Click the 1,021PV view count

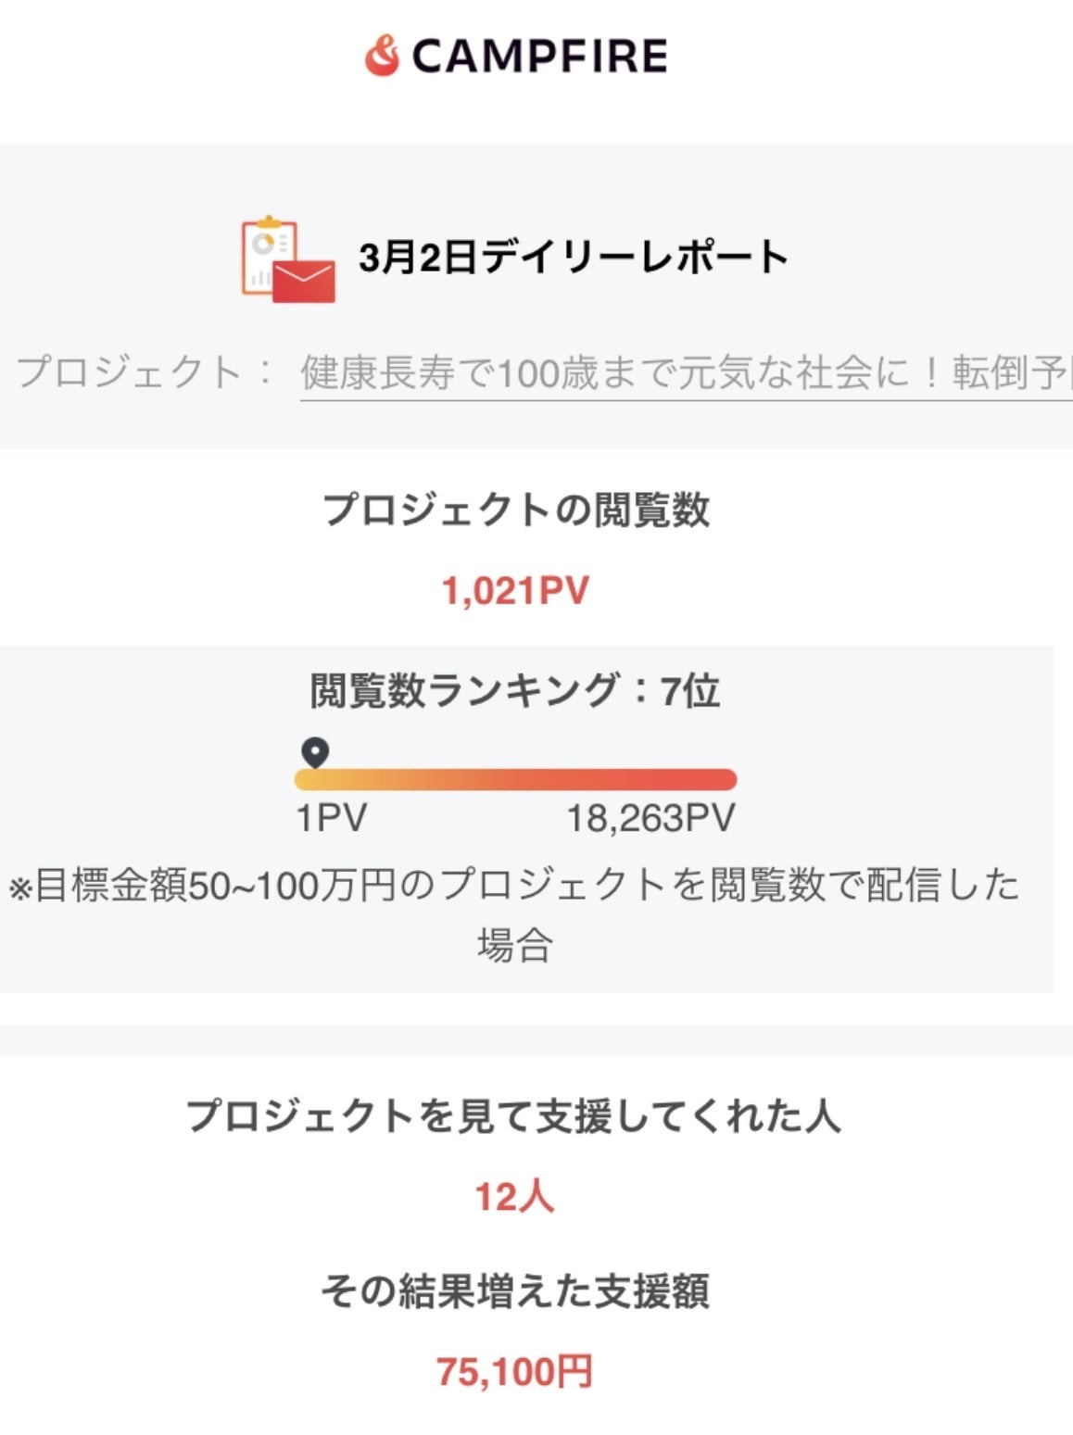coord(515,591)
